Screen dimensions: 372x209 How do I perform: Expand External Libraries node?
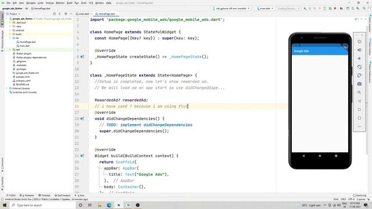pyautogui.click(x=6, y=88)
